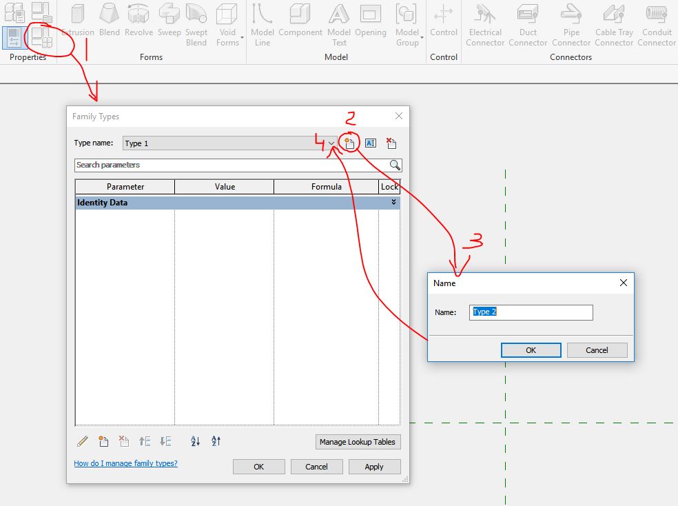The height and width of the screenshot is (506, 678).
Task: Click the Move Parameter Down icon
Action: click(x=165, y=441)
